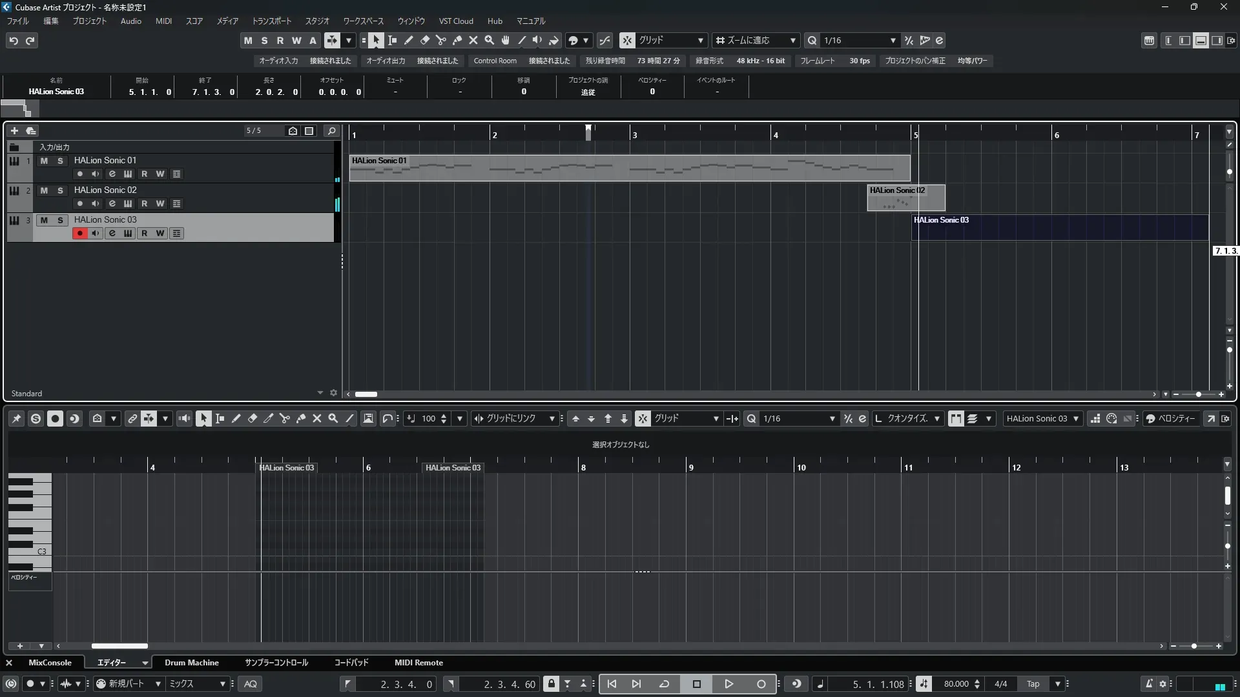Select the Zoom magnifier tool in the top toolbar

point(490,41)
